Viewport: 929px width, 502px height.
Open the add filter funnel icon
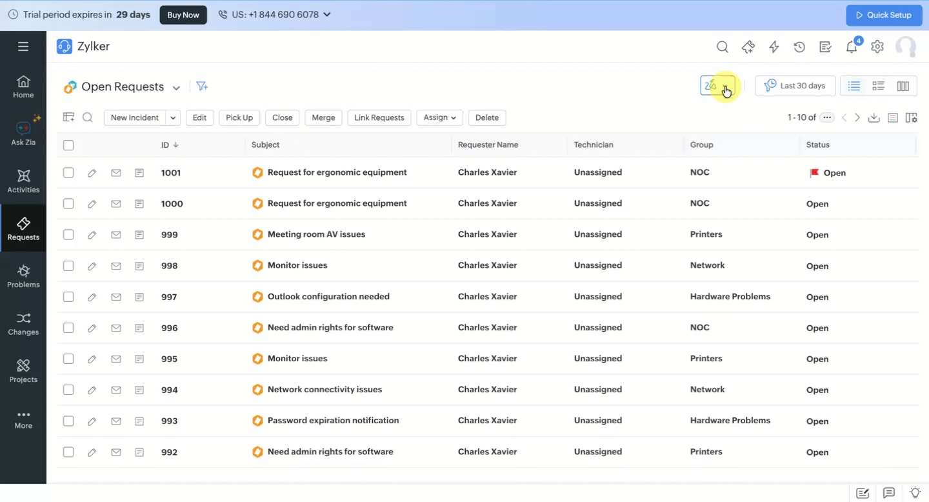(x=202, y=86)
